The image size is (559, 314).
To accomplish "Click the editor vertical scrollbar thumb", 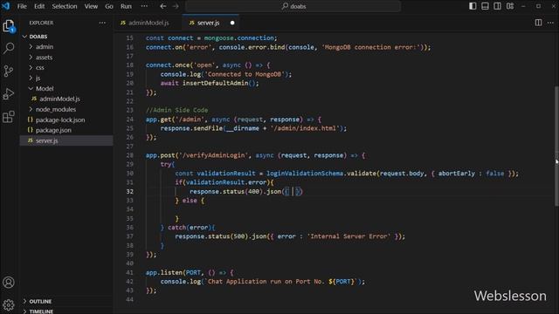I will [556, 146].
